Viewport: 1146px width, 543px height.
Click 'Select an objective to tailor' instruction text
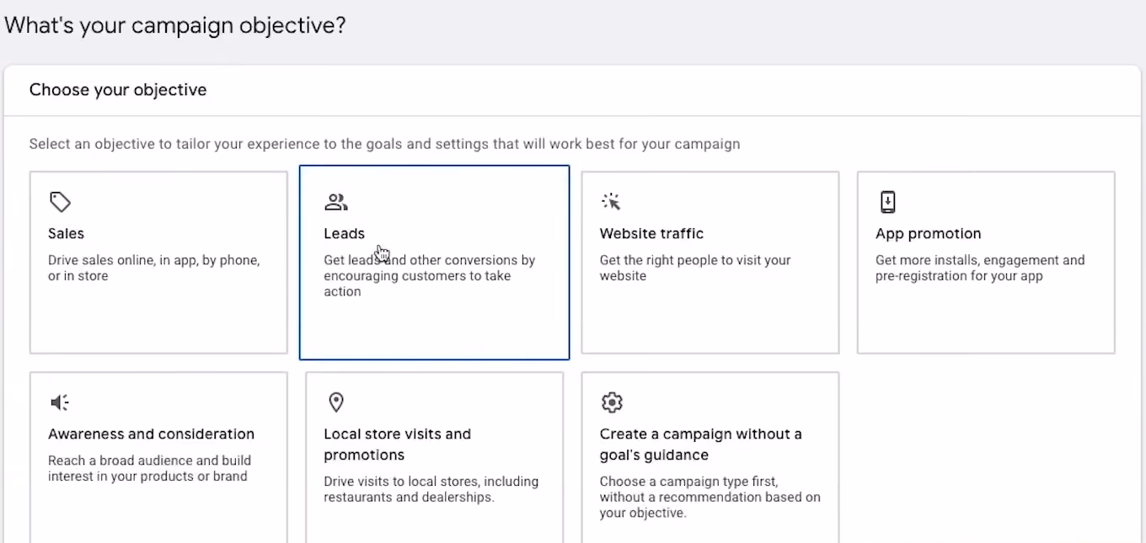coord(384,144)
